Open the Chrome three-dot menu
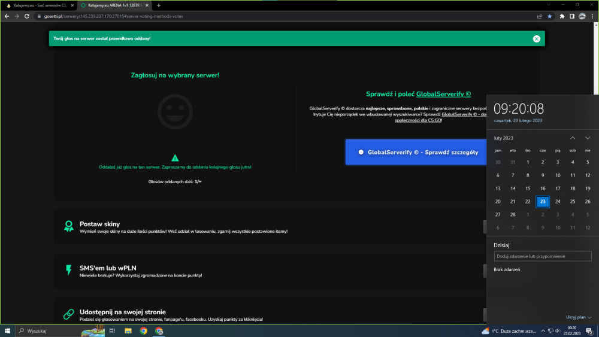This screenshot has width=599, height=337. 592,16
